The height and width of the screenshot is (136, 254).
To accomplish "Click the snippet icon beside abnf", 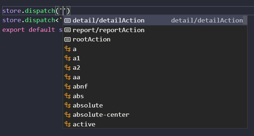I will point(68,86).
